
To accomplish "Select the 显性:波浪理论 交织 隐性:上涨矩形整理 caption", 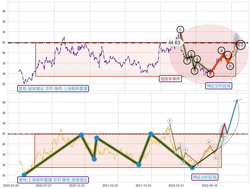I will (53, 89).
